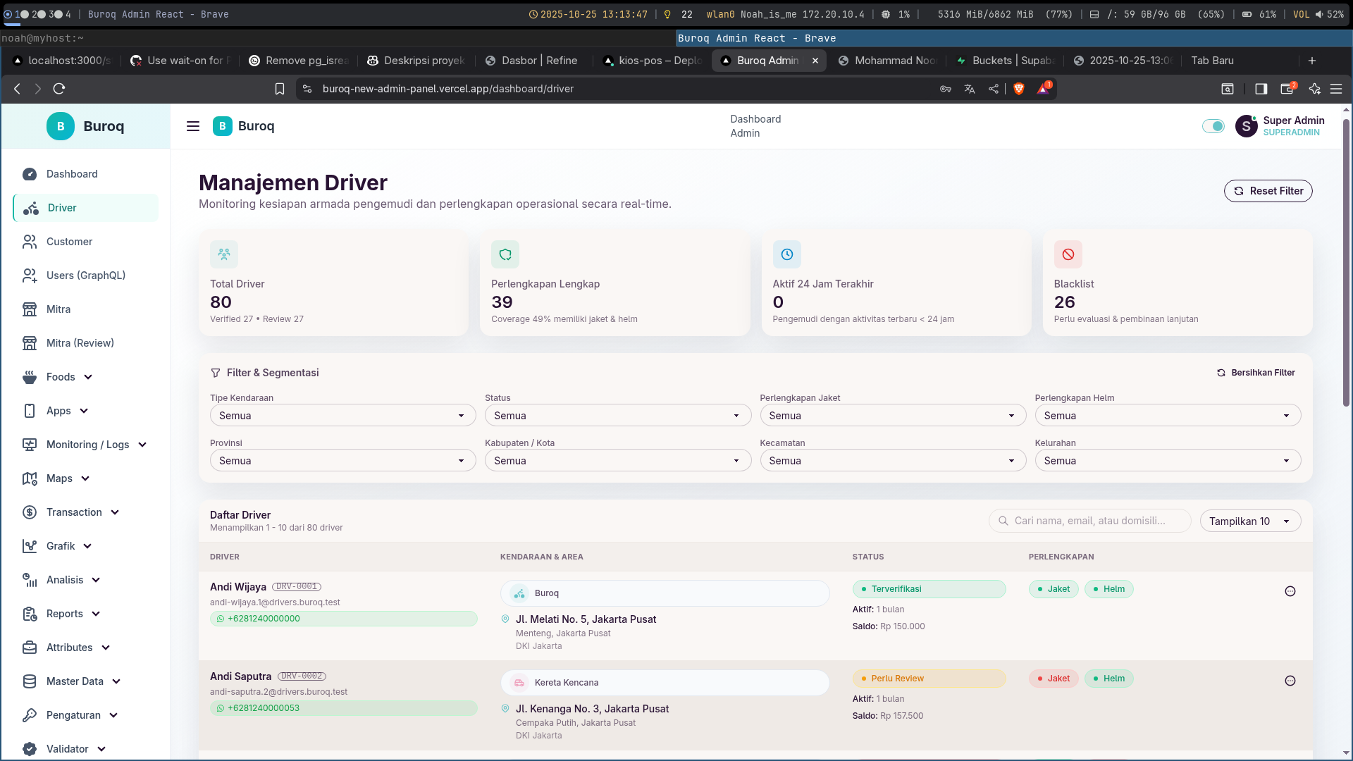Select Mitra in the sidebar
1353x761 pixels.
58,309
